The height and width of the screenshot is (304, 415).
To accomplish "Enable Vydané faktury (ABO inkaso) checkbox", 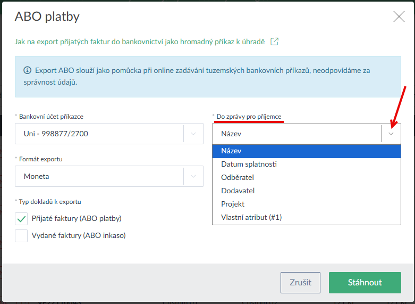I will (21, 235).
